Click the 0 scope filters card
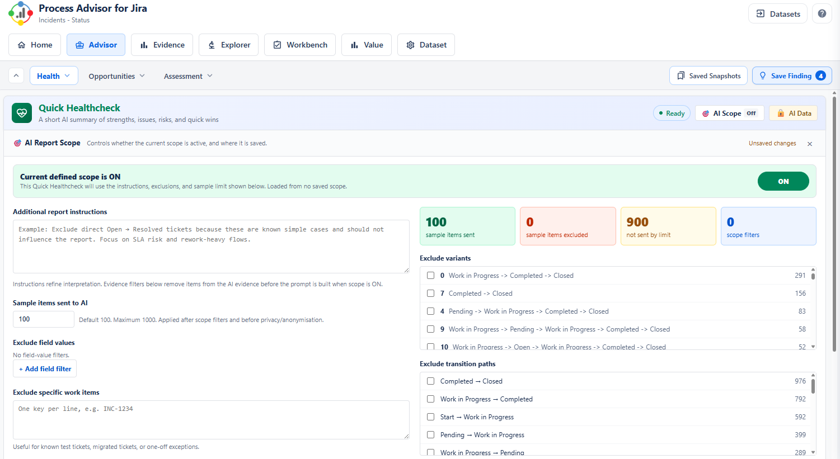840x459 pixels. pyautogui.click(x=768, y=226)
